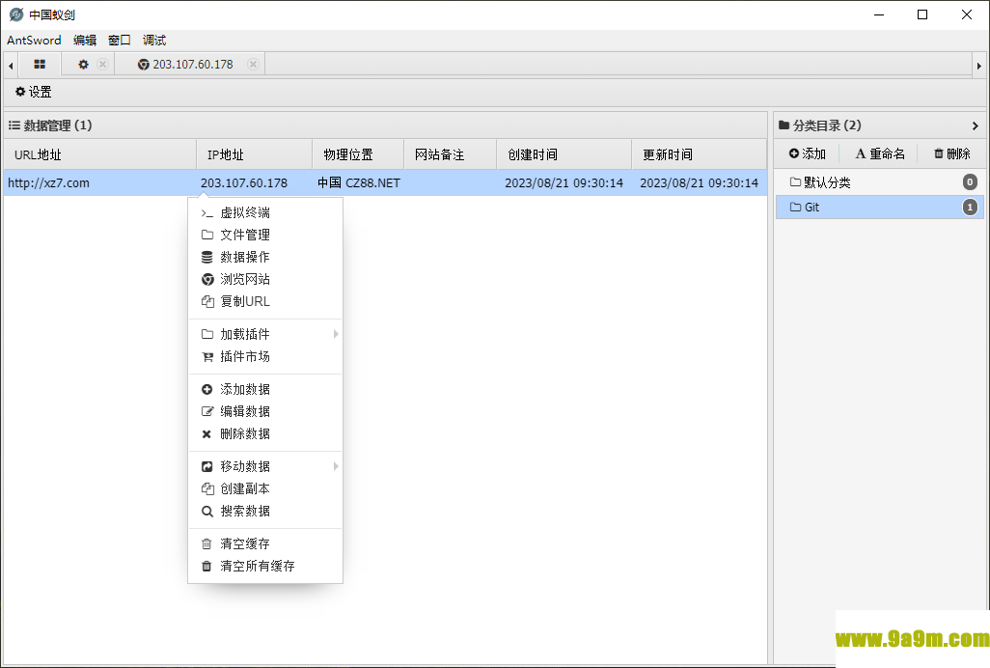Screen dimensions: 990x668
Task: Click the move icon beside 移动数据
Action: tap(206, 466)
